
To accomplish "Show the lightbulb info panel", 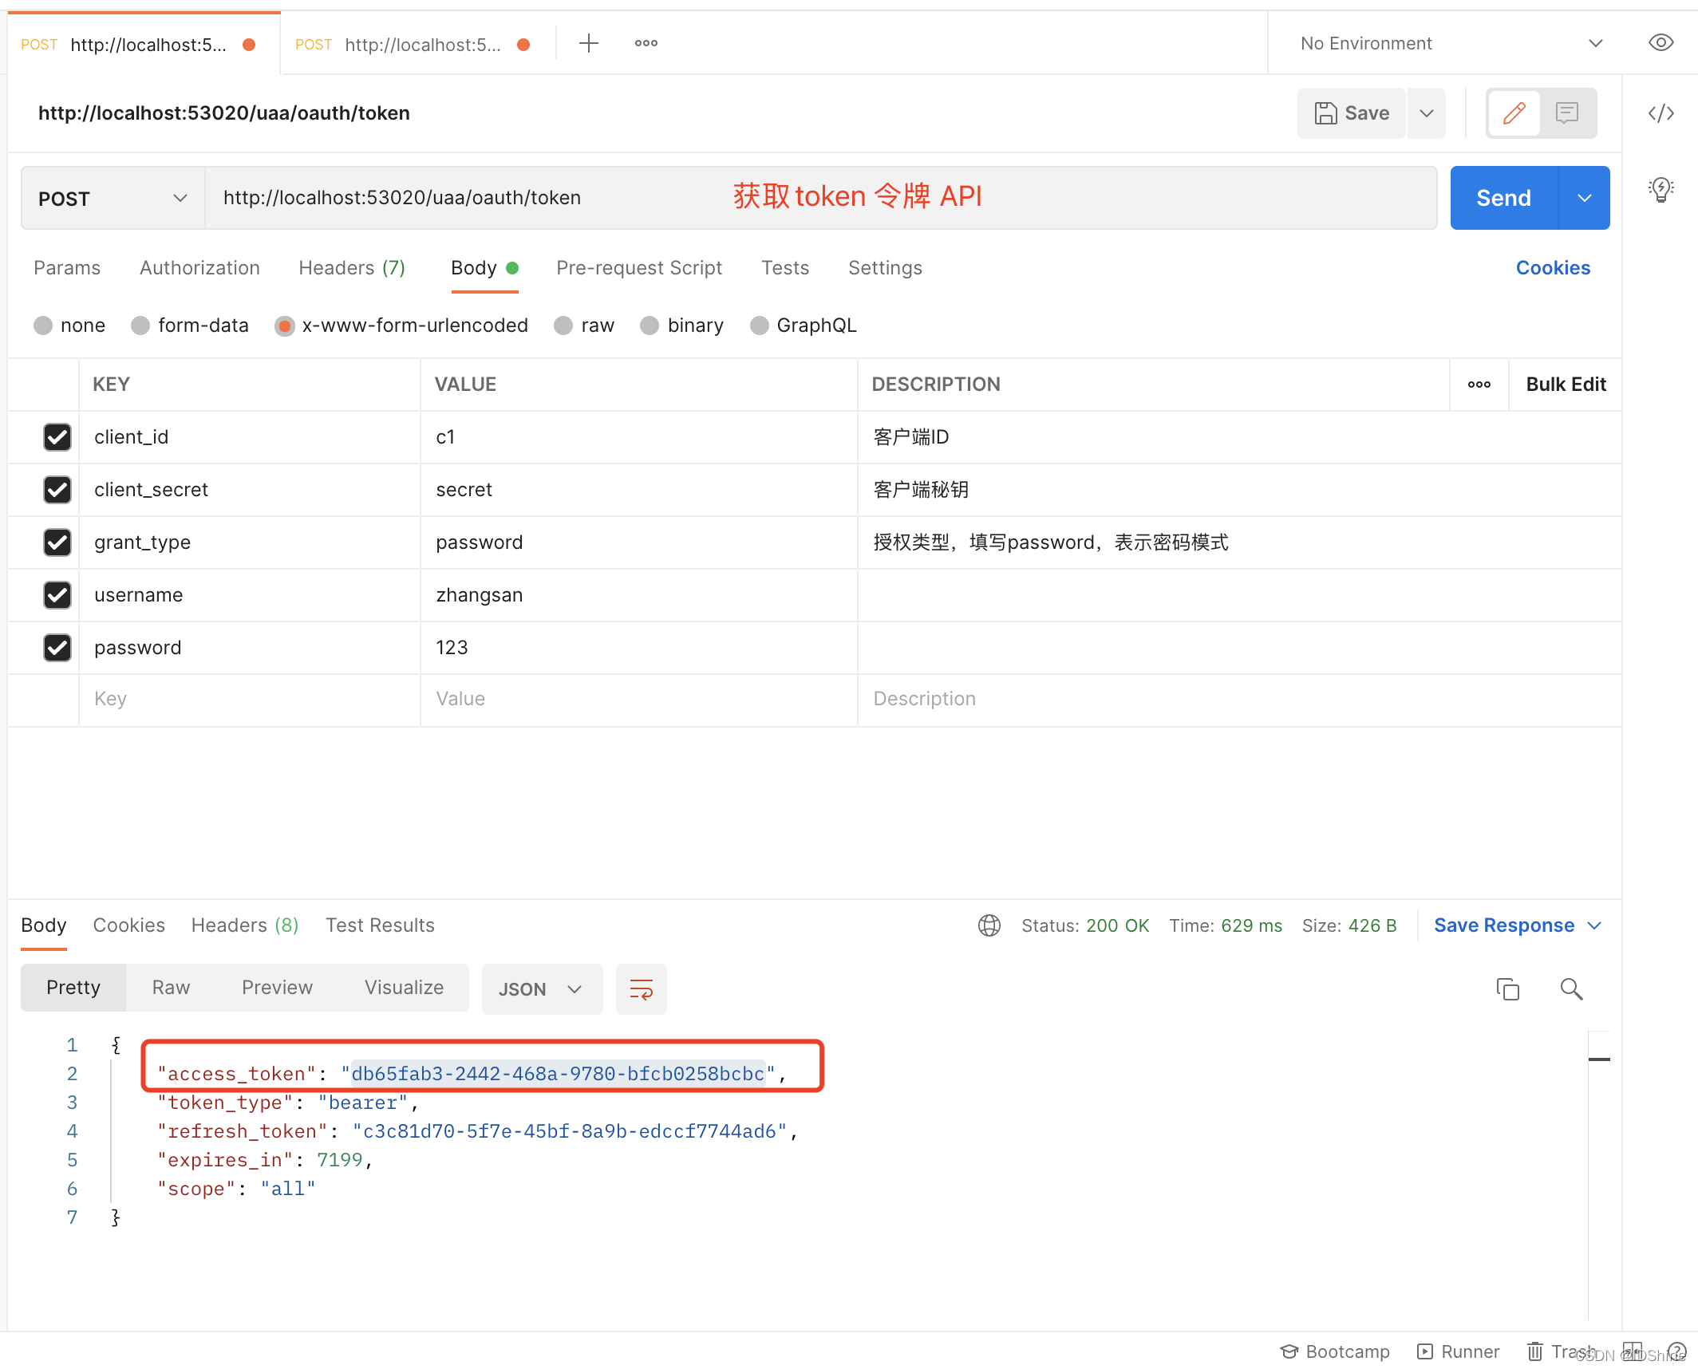I will pos(1660,190).
